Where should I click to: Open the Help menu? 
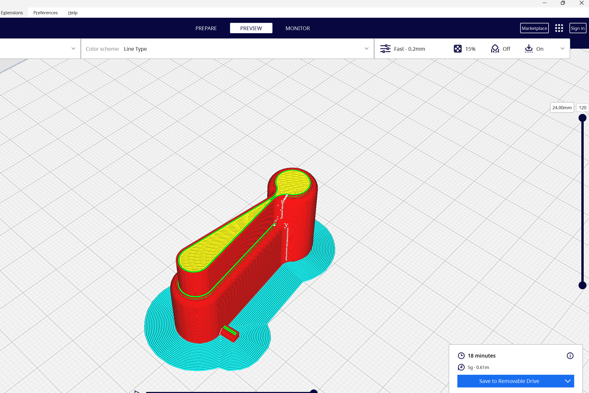(73, 13)
